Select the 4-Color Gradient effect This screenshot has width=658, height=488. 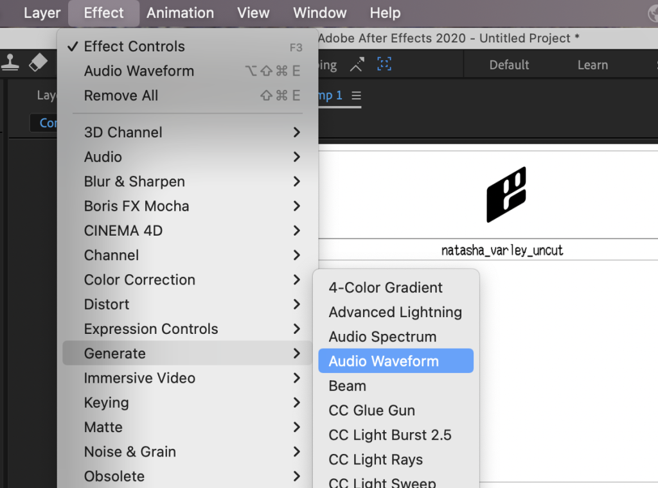click(x=386, y=288)
